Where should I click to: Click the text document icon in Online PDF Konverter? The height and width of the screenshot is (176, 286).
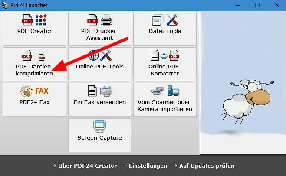pos(155,55)
